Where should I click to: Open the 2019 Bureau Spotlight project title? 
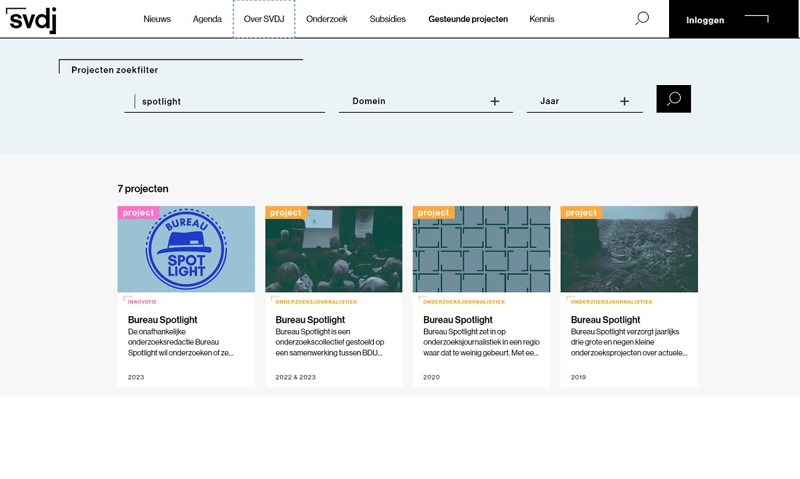click(x=605, y=320)
